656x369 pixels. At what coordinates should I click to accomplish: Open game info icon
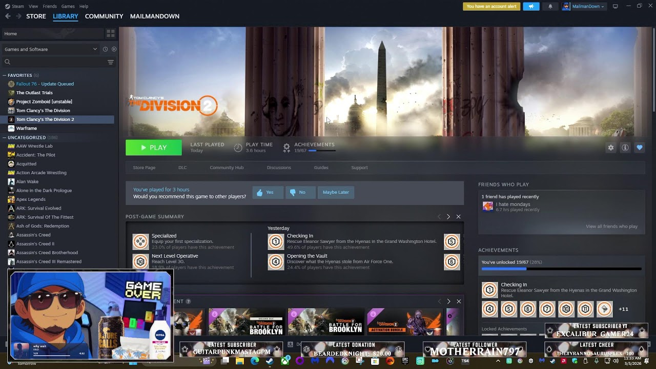click(625, 148)
